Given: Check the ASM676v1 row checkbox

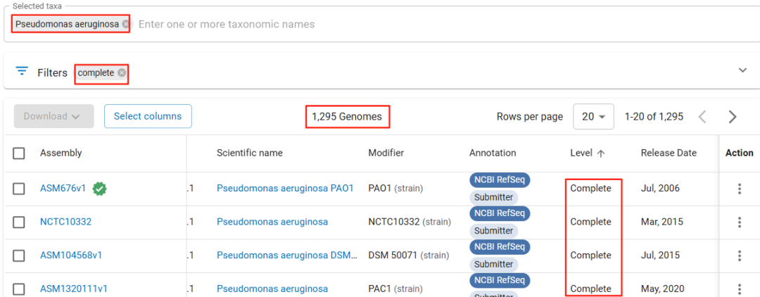Looking at the screenshot, I should pyautogui.click(x=19, y=189).
